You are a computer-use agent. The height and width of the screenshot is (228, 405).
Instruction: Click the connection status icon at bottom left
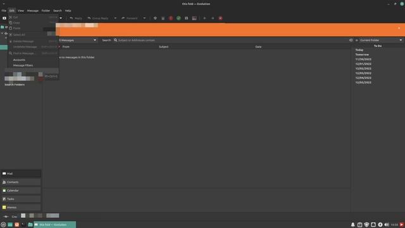pyautogui.click(x=6, y=217)
